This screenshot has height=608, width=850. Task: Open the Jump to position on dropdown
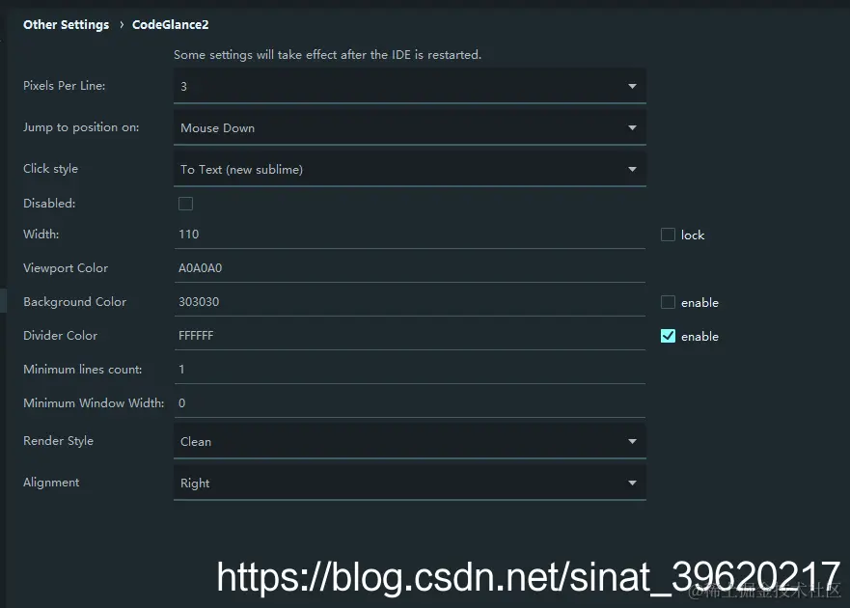click(410, 127)
